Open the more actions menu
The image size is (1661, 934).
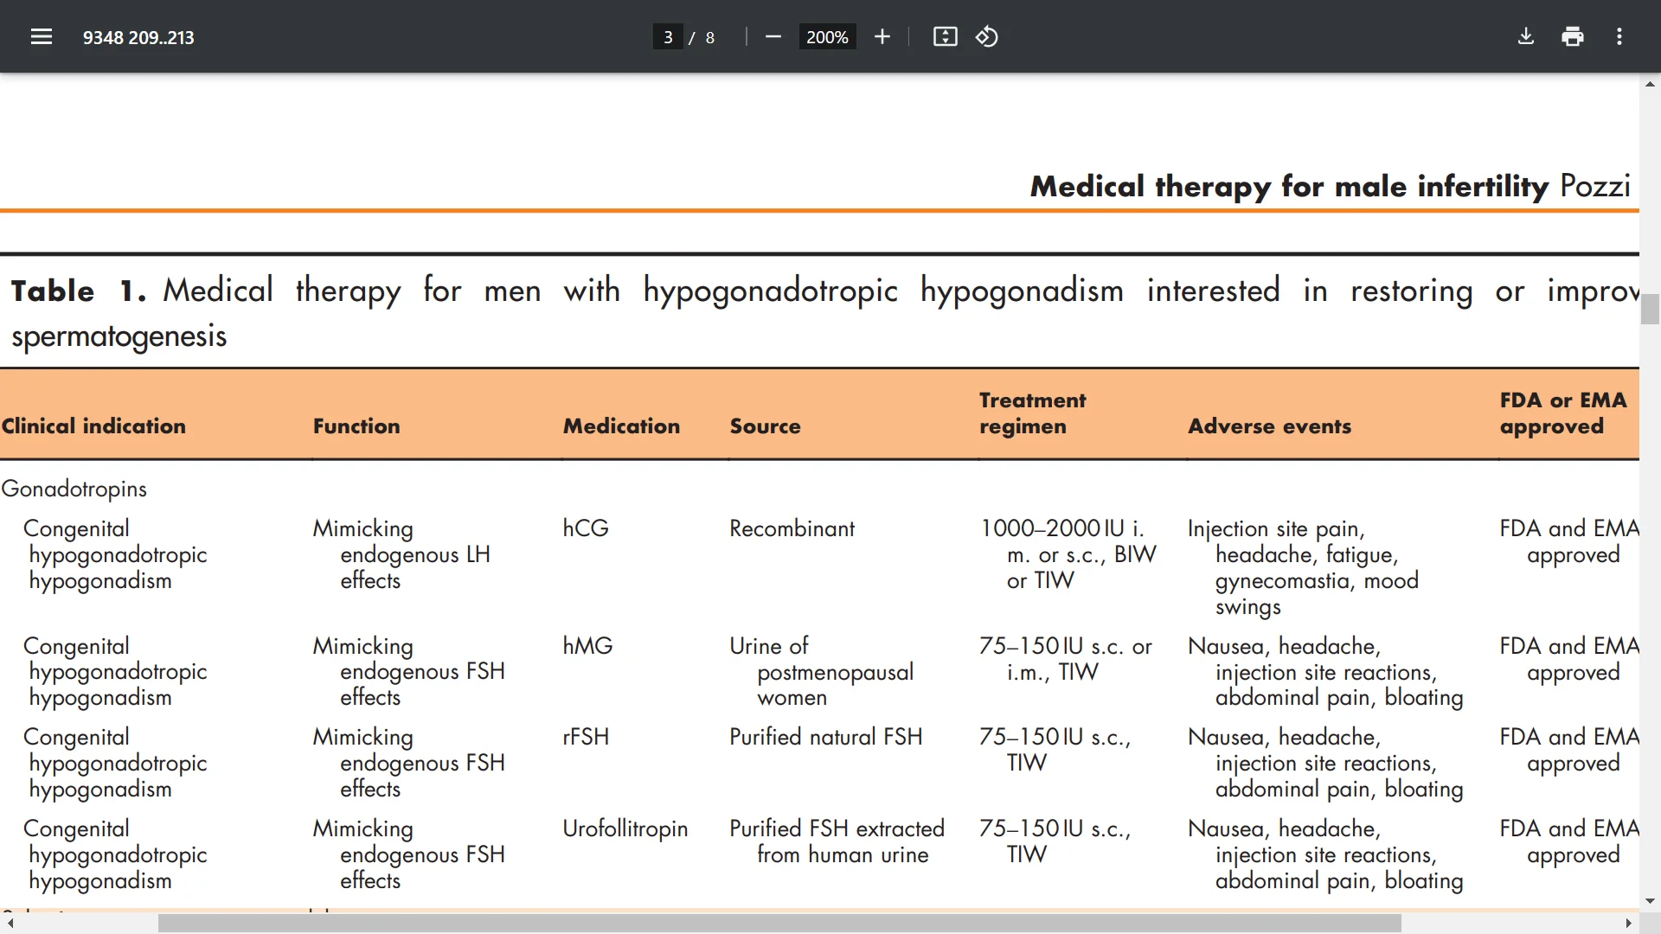pyautogui.click(x=1619, y=36)
